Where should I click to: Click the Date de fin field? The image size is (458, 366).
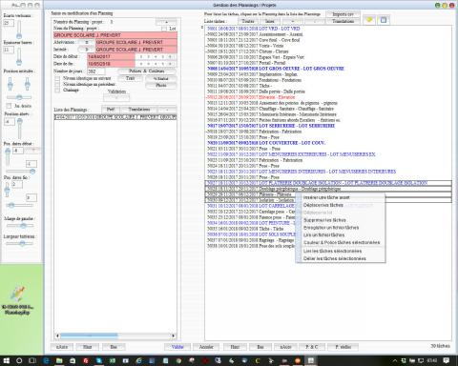click(x=111, y=64)
